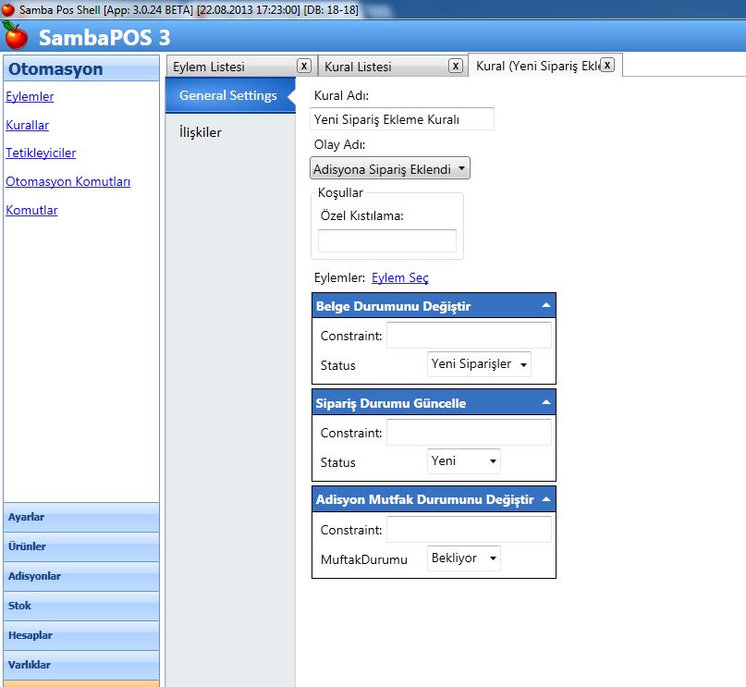Focus the Özel Kıstılama input box
This screenshot has height=687, width=746.
pyautogui.click(x=386, y=241)
